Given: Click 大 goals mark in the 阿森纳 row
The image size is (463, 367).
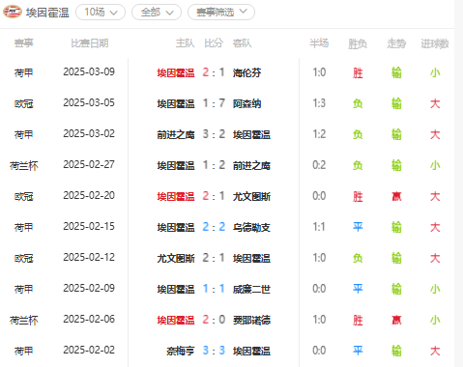Looking at the screenshot, I should pyautogui.click(x=435, y=103).
